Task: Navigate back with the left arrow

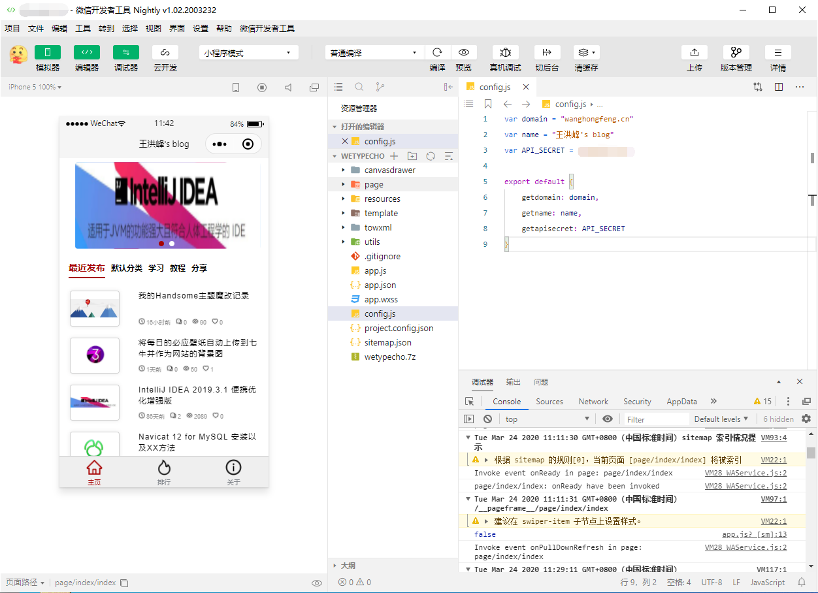Action: 507,104
